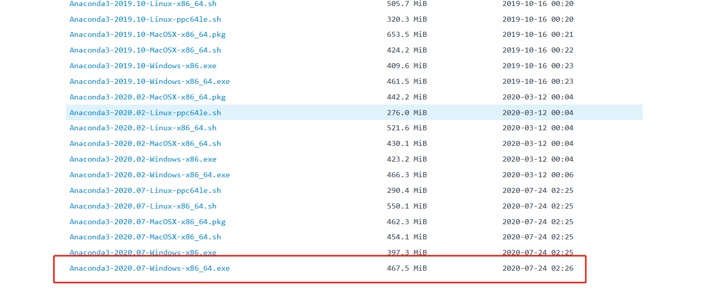Select the 550.1 MiB size text
The height and width of the screenshot is (306, 705).
407,207
